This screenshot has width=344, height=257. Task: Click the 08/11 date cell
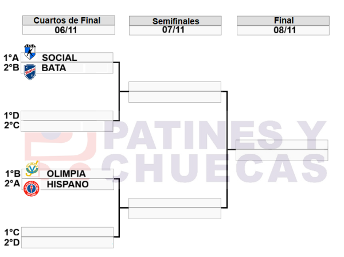click(x=283, y=30)
